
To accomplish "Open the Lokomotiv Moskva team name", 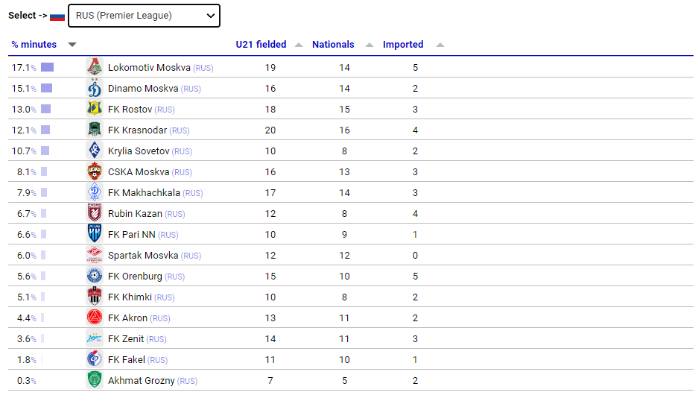I will 149,68.
